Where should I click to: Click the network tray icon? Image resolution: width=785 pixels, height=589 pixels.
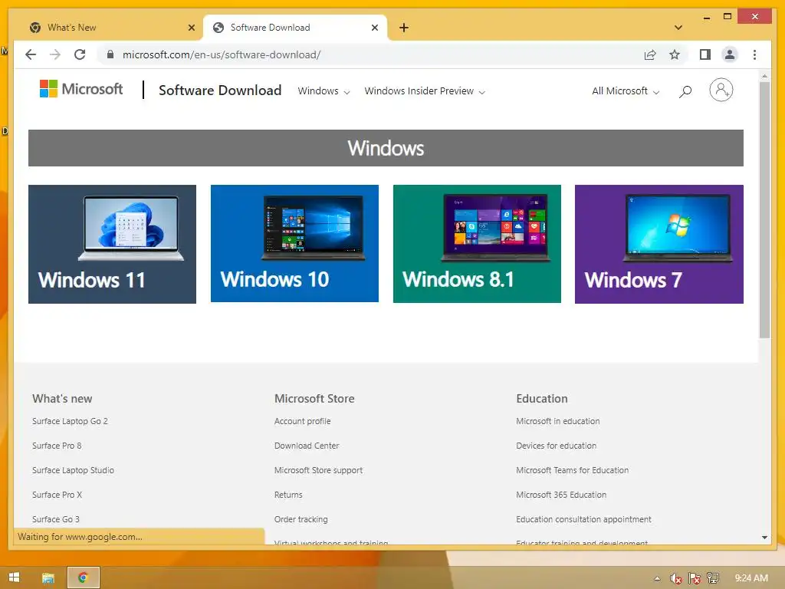click(x=713, y=578)
